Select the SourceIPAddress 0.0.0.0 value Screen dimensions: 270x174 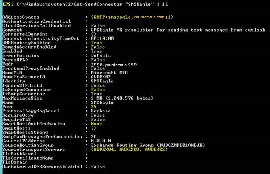pos(101,141)
